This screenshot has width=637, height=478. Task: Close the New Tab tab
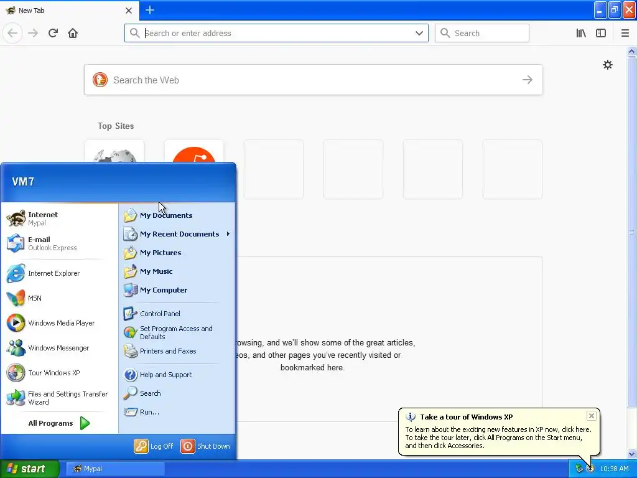[x=128, y=11]
